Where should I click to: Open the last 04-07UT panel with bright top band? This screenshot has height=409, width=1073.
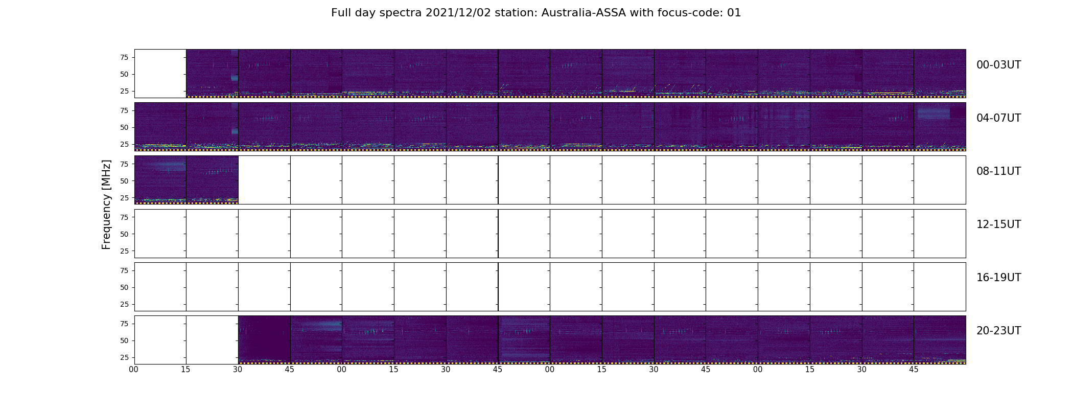click(x=940, y=127)
